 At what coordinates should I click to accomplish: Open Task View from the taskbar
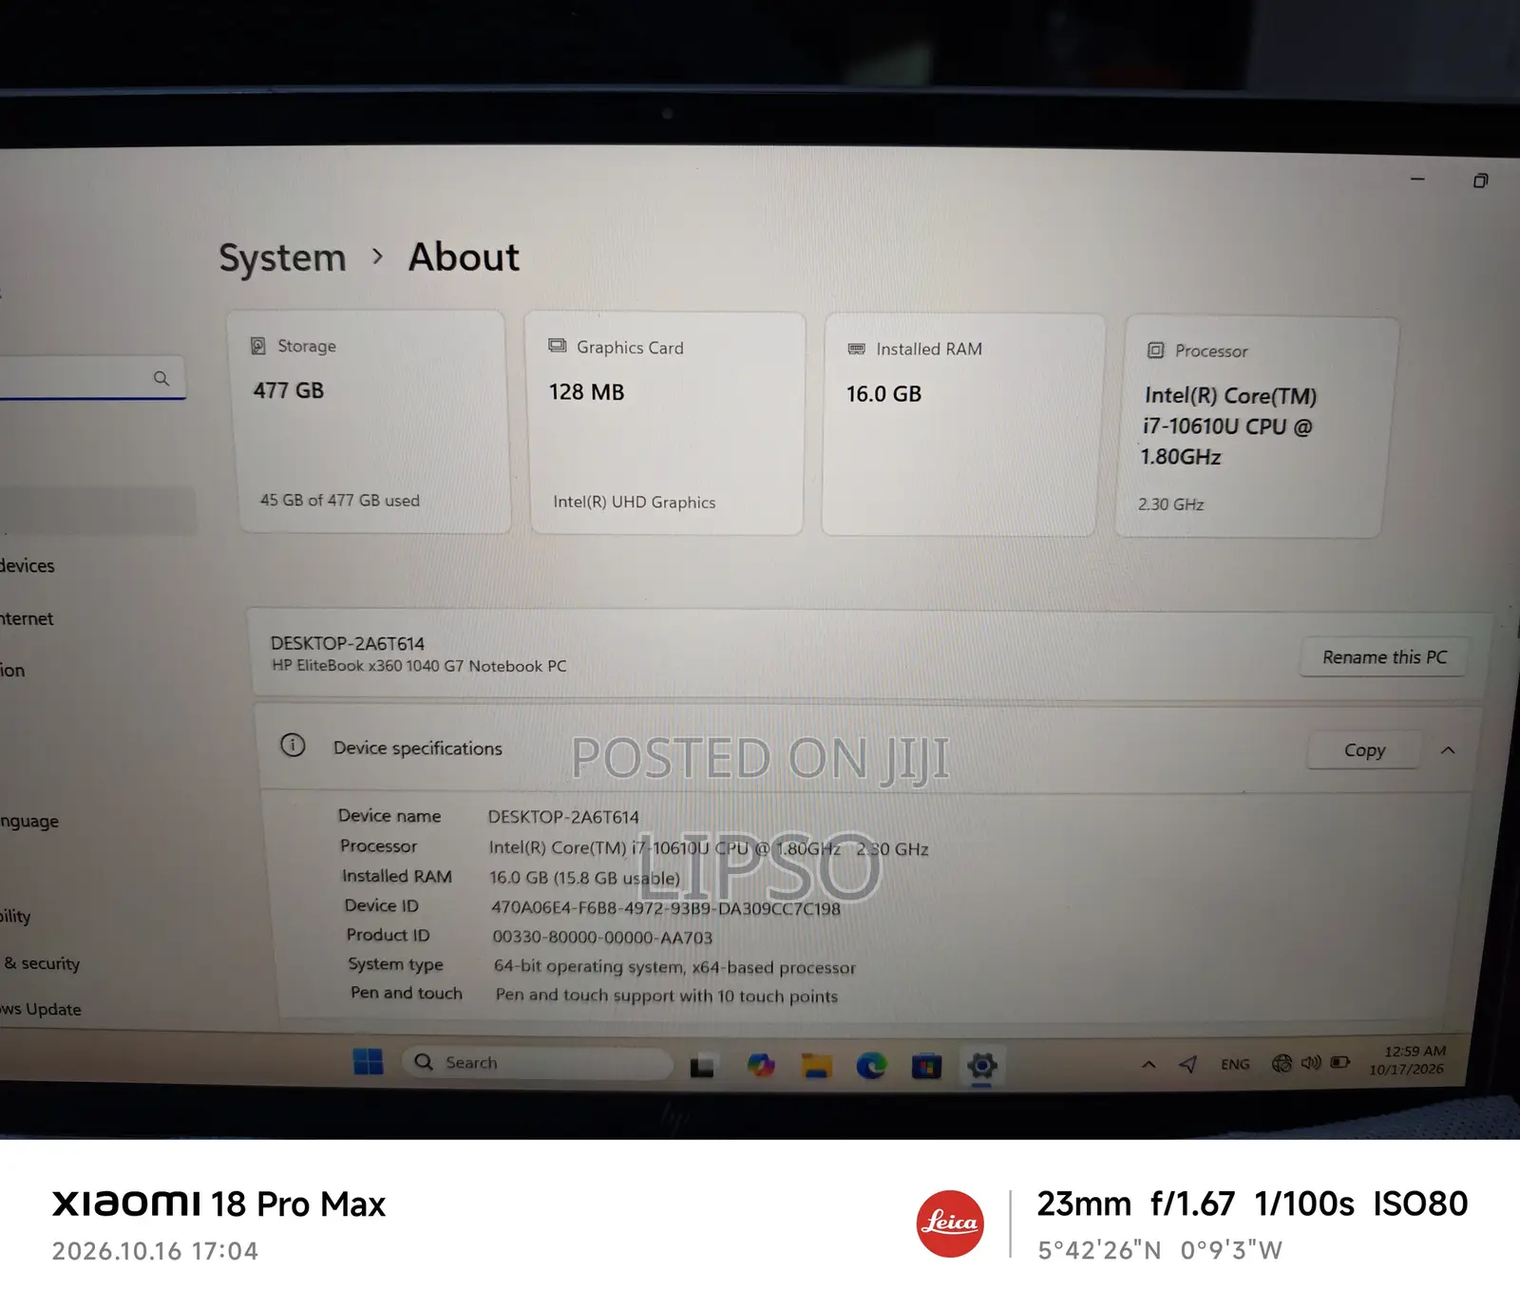[702, 1067]
